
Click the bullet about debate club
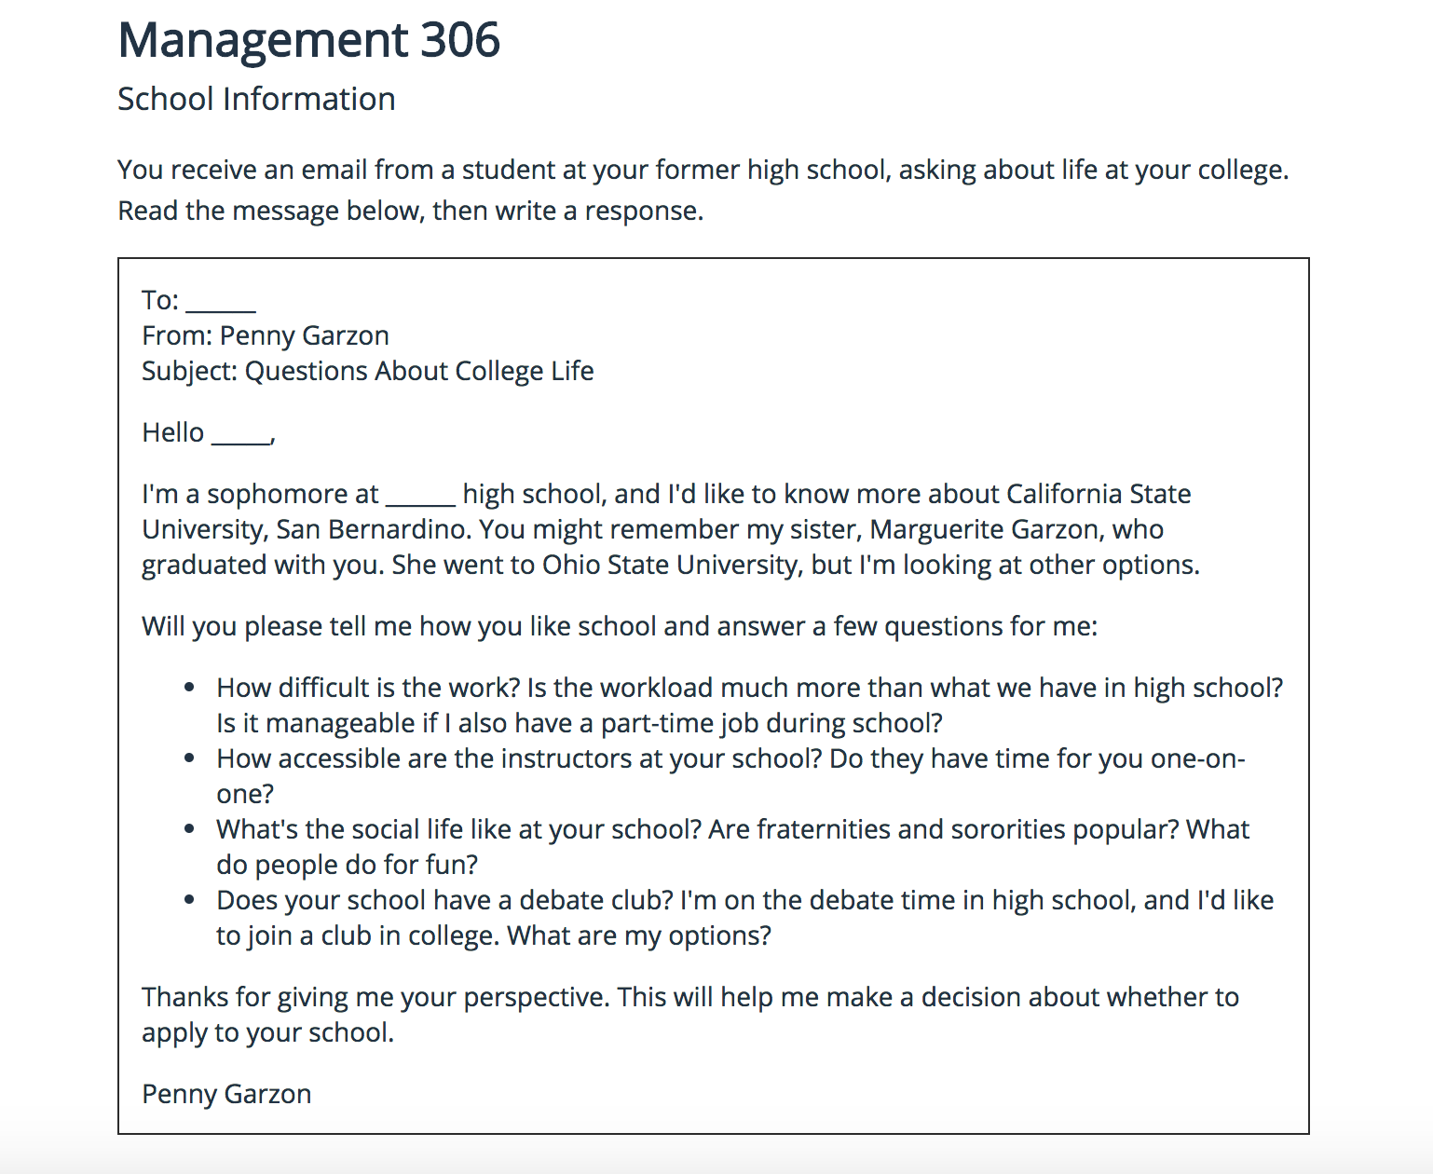(744, 918)
